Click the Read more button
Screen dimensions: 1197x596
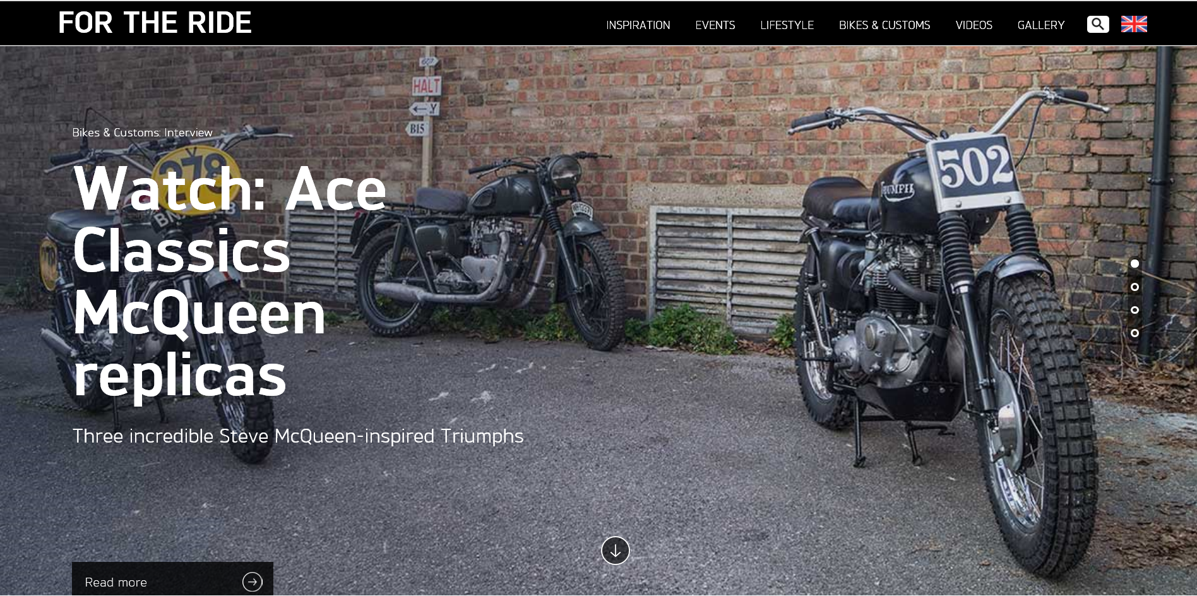(172, 579)
